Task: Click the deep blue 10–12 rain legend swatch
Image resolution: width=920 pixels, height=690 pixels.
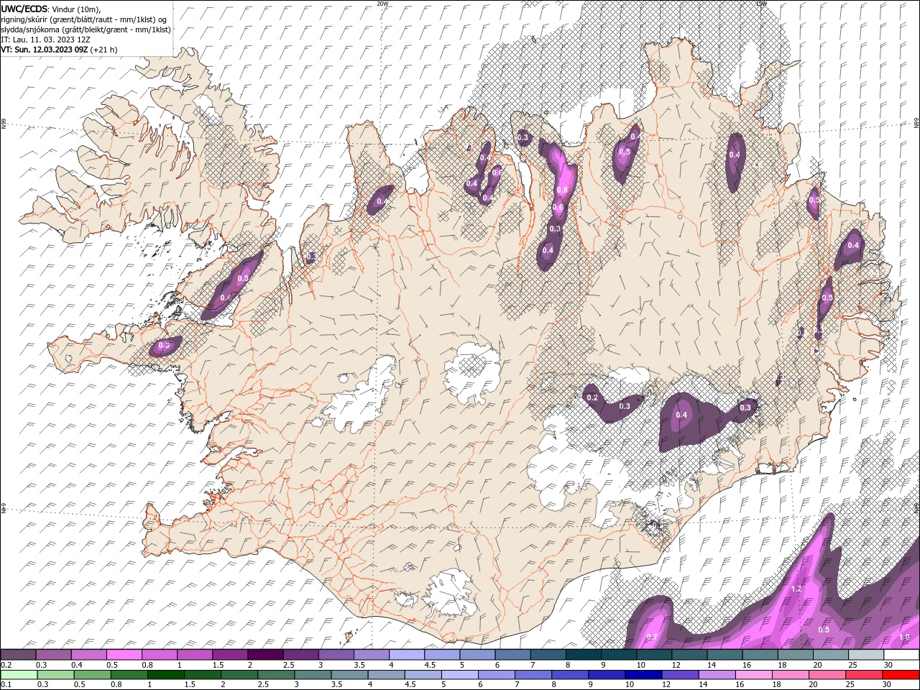Action: click(643, 675)
